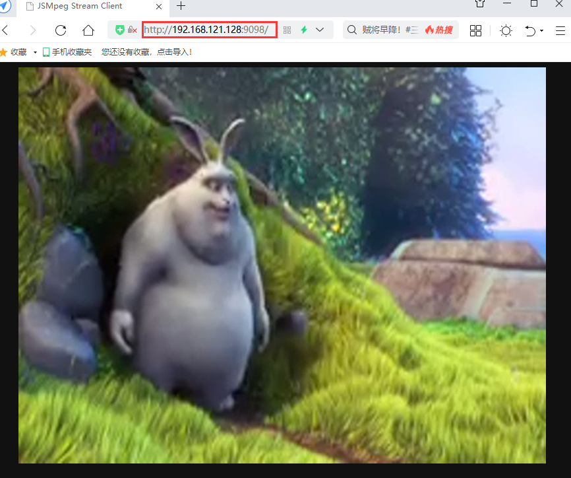Click the green lightning speed mode icon
Screen dimensions: 571x478
coord(304,30)
